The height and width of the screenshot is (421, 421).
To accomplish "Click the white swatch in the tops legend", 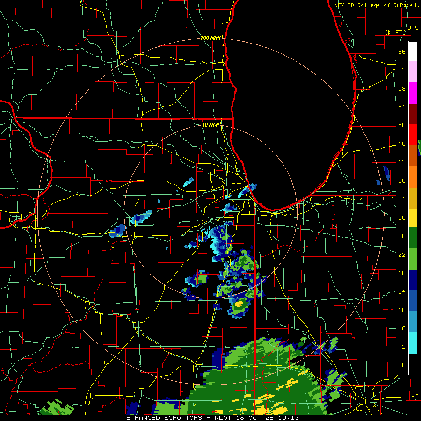I will (413, 51).
